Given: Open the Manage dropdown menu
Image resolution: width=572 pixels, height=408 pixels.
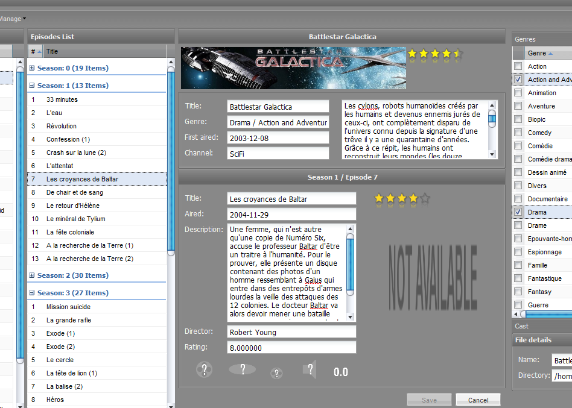Looking at the screenshot, I should [12, 19].
